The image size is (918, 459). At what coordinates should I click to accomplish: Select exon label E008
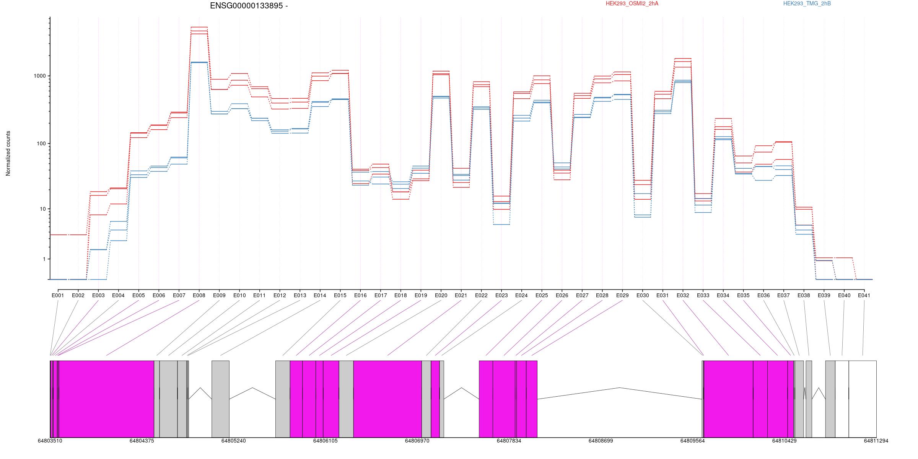pos(199,295)
